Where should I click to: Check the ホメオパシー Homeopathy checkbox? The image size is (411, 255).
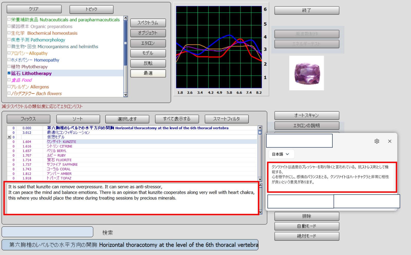pos(9,60)
